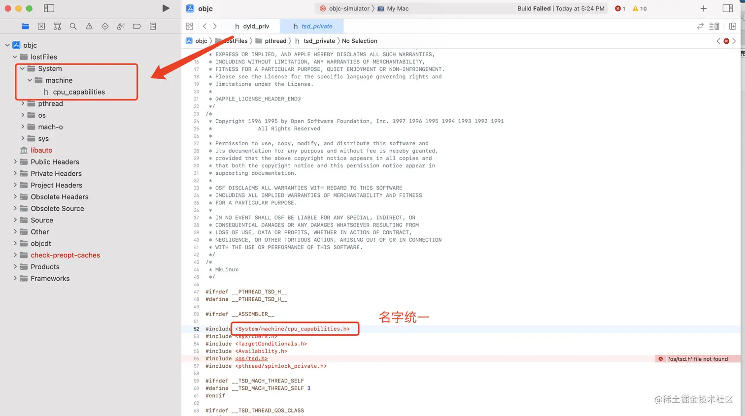Click the red issue indicator in jump bar
745x416 pixels.
click(x=726, y=41)
